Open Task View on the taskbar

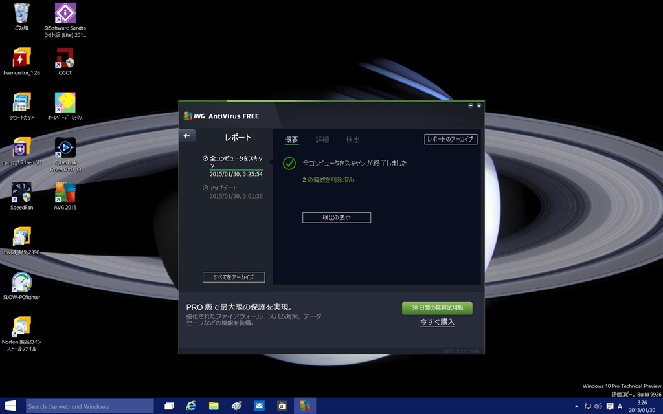pyautogui.click(x=169, y=406)
